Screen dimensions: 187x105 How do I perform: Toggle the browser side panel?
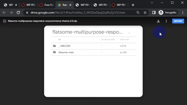point(154,13)
